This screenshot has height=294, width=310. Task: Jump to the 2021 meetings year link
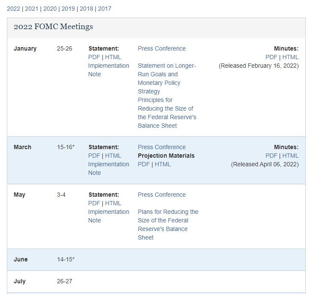(x=31, y=9)
